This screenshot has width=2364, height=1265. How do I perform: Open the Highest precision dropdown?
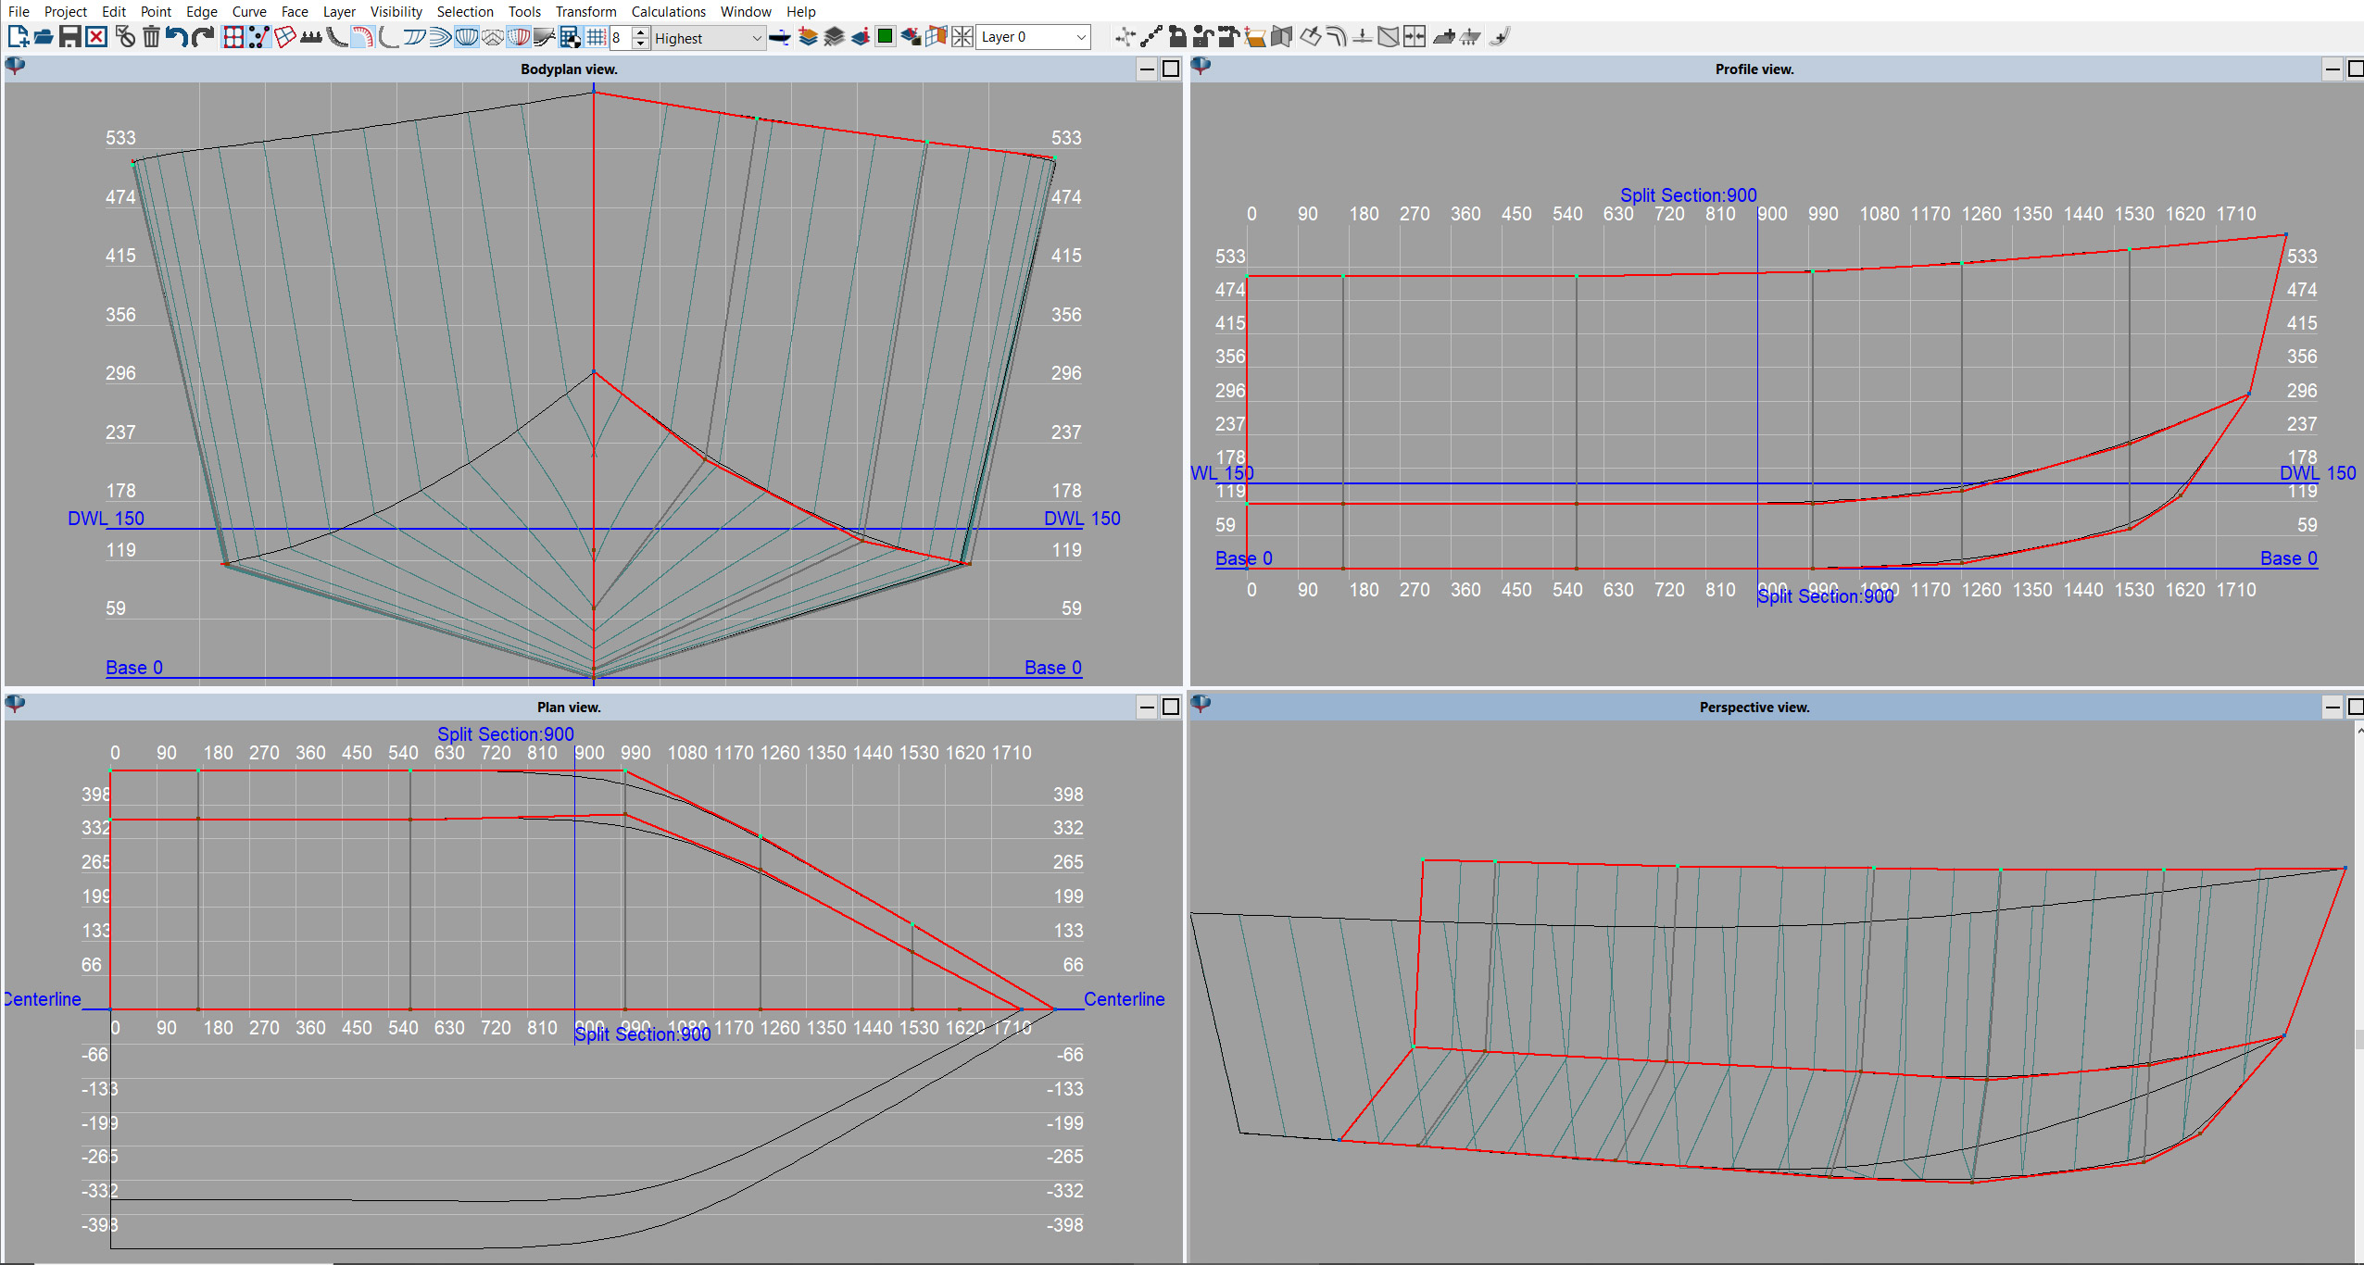756,38
